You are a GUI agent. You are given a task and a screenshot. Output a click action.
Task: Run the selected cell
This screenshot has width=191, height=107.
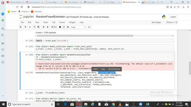(x=54, y=27)
